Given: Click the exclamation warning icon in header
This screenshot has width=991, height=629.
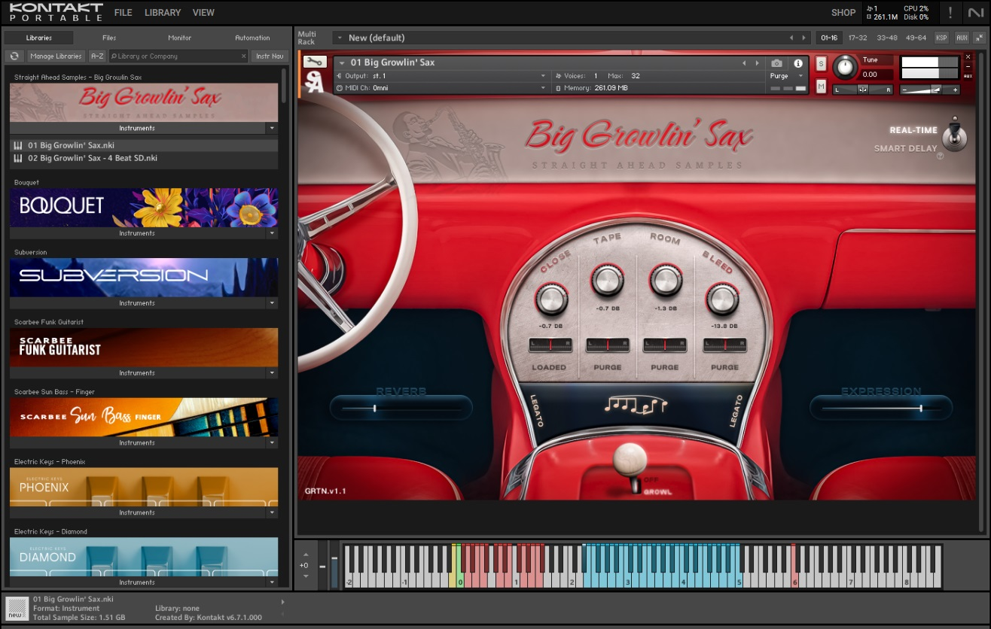Looking at the screenshot, I should [x=950, y=12].
